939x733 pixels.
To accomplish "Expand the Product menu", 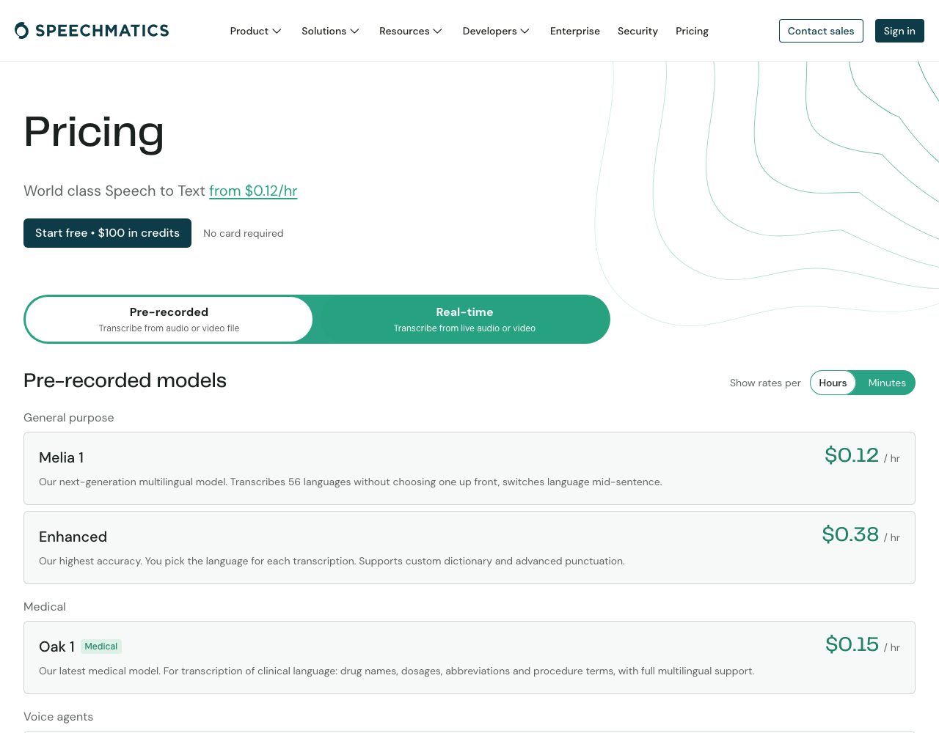I will click(x=255, y=31).
